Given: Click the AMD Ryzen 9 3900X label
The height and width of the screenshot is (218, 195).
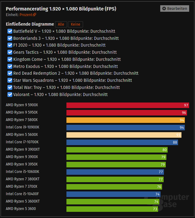Looking at the screenshot, I should pyautogui.click(x=22, y=157).
